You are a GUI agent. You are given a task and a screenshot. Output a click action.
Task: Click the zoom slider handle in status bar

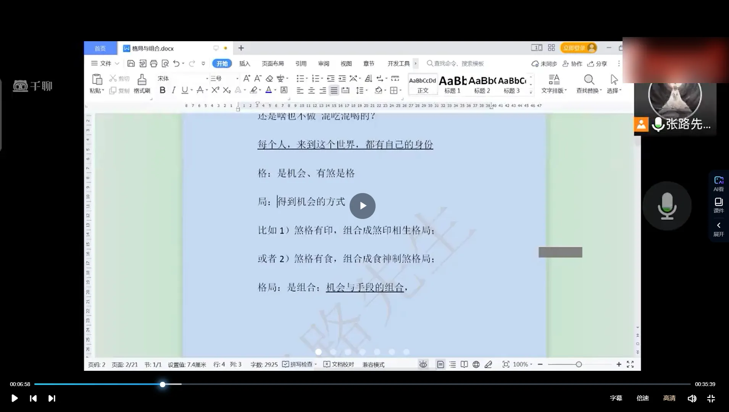click(579, 364)
